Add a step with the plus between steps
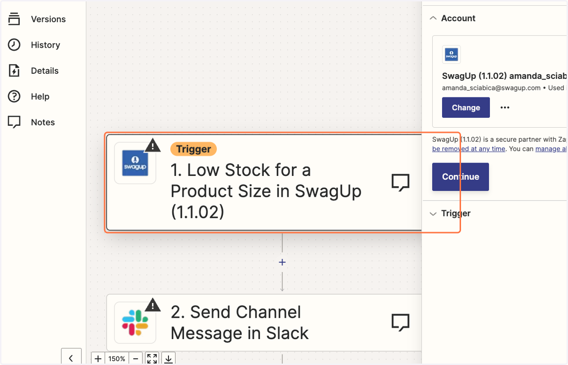This screenshot has height=365, width=568. pyautogui.click(x=282, y=262)
